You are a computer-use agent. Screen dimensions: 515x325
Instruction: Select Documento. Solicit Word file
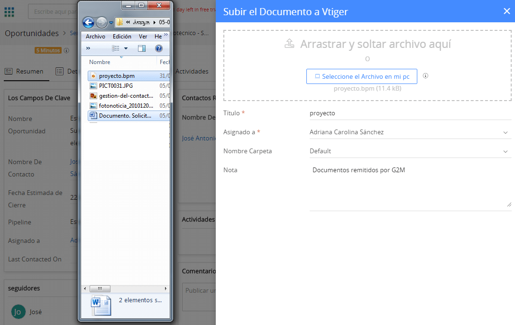coord(129,116)
